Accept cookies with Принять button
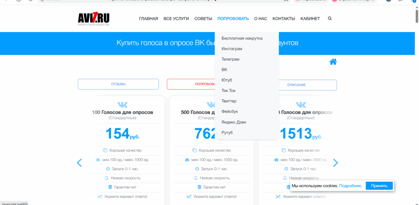The width and height of the screenshot is (419, 205). click(379, 186)
